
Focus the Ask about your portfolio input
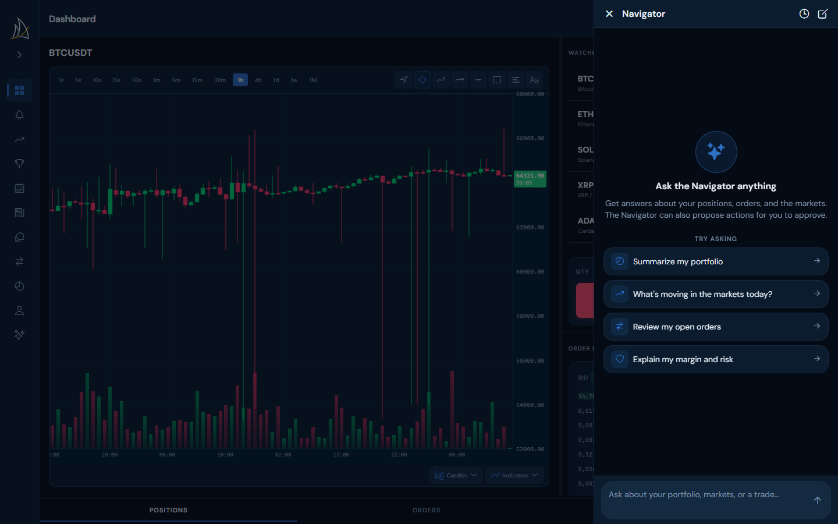[705, 500]
